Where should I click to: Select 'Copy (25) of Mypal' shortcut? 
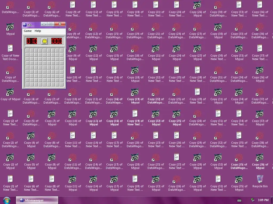177,118
